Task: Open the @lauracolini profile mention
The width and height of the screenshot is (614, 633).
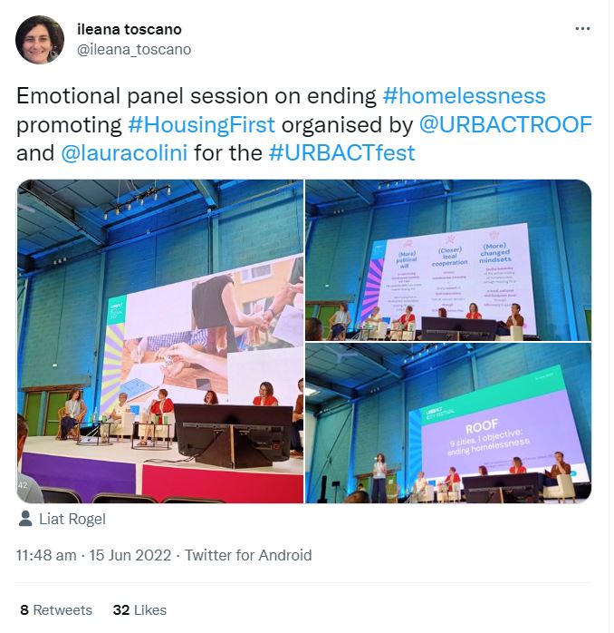Action: click(124, 153)
